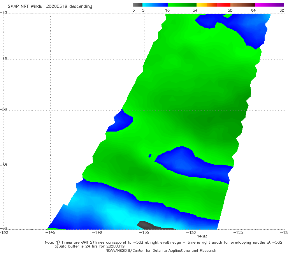The height and width of the screenshot is (253, 288).
Task: Click the longitude axis label '-140'
Action: point(97,233)
